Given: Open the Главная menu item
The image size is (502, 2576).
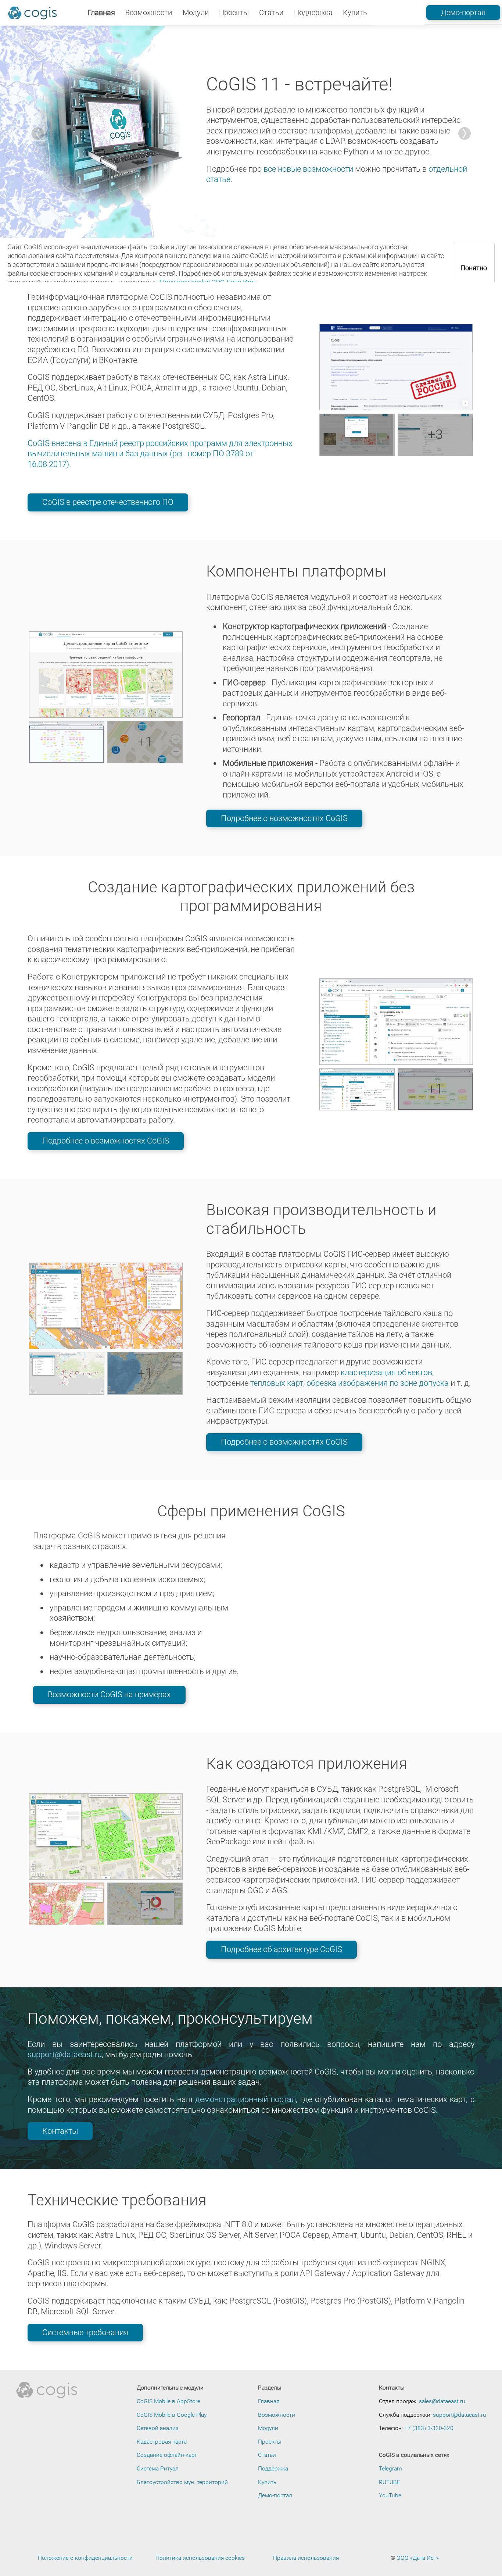Looking at the screenshot, I should point(101,13).
